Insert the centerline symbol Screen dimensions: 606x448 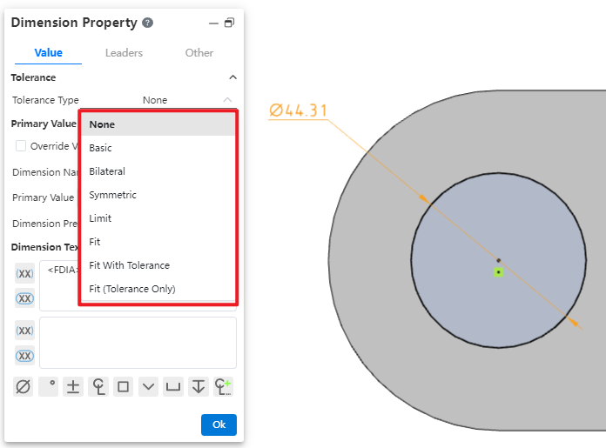coord(98,387)
